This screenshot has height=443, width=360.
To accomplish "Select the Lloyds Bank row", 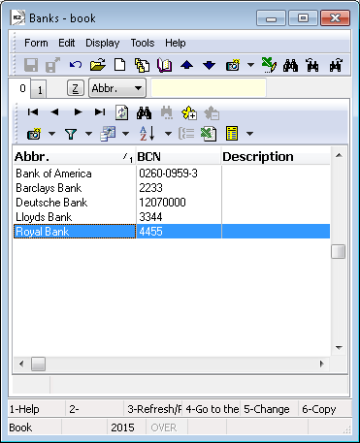I will point(172,217).
